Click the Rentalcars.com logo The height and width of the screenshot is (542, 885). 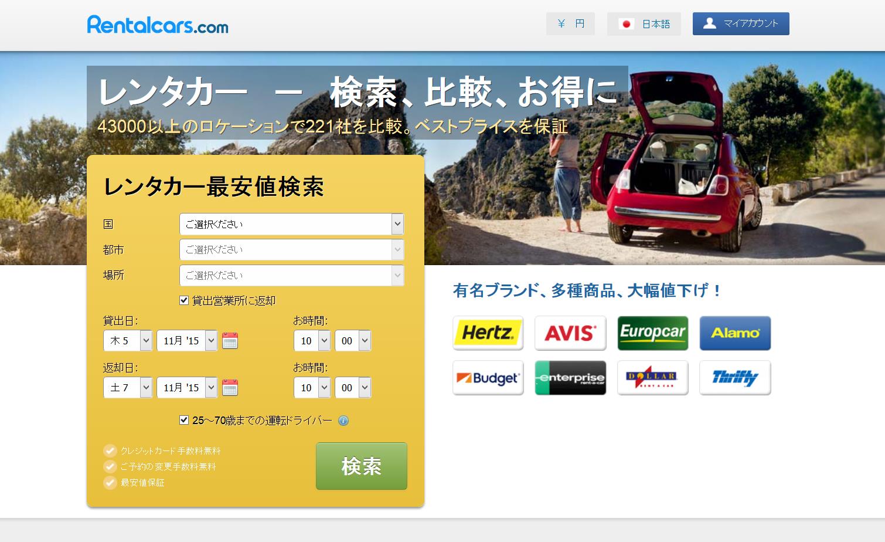[158, 25]
